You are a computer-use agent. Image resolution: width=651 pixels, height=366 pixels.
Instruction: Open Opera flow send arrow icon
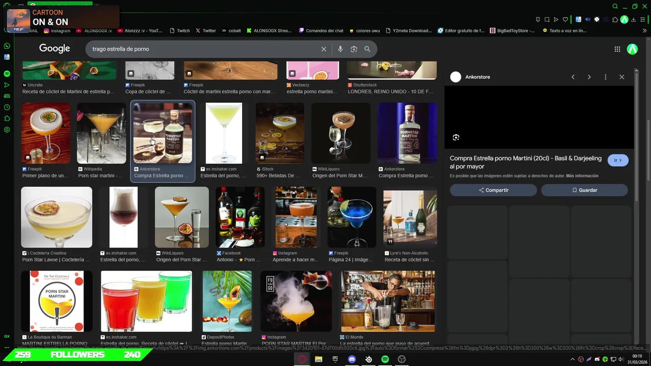tap(556, 19)
